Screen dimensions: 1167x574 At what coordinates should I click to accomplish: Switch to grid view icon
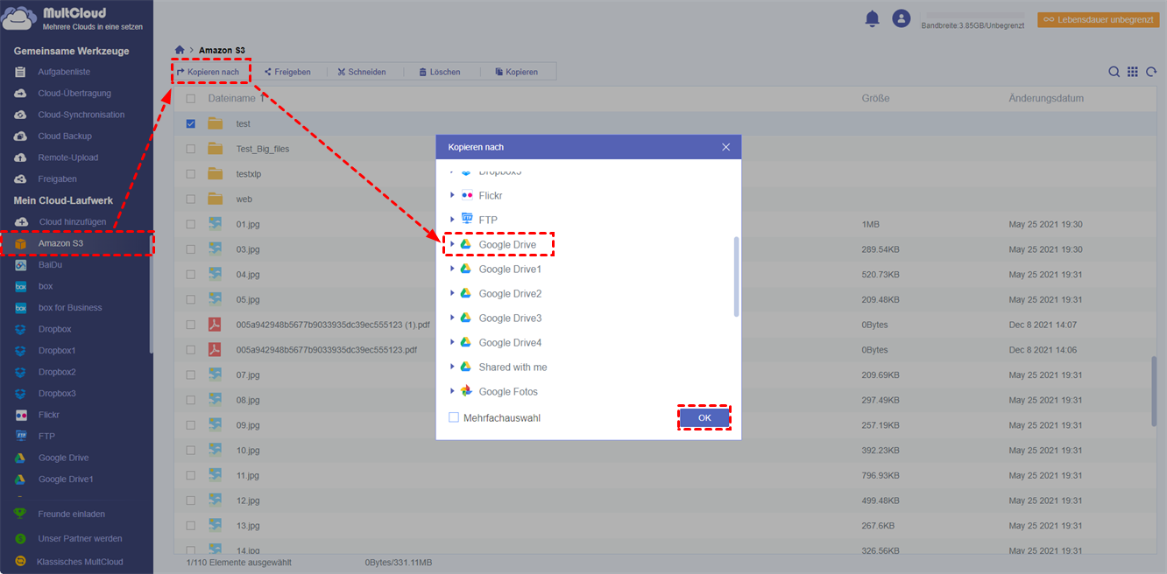[x=1133, y=72]
